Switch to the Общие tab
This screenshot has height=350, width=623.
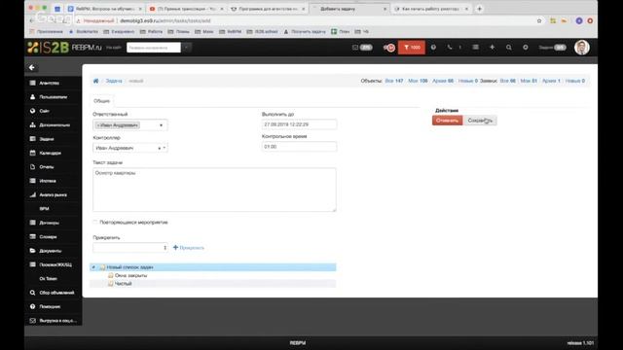(101, 101)
